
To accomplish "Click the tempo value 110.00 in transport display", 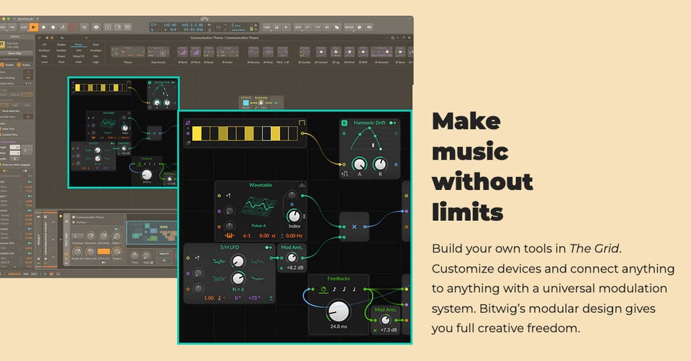I will point(170,25).
